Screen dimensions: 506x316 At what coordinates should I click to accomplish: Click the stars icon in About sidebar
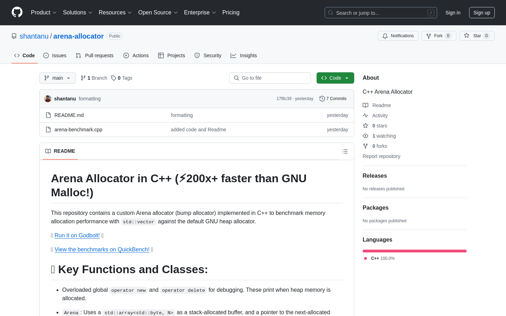point(365,126)
